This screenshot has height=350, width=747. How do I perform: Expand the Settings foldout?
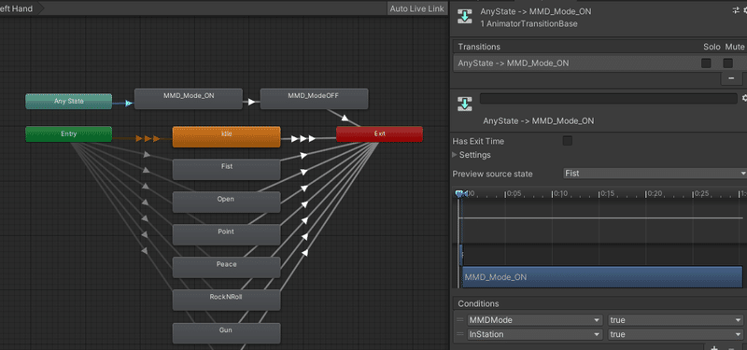click(x=454, y=155)
